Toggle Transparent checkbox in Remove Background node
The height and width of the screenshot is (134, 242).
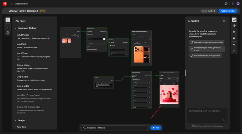coord(88,34)
